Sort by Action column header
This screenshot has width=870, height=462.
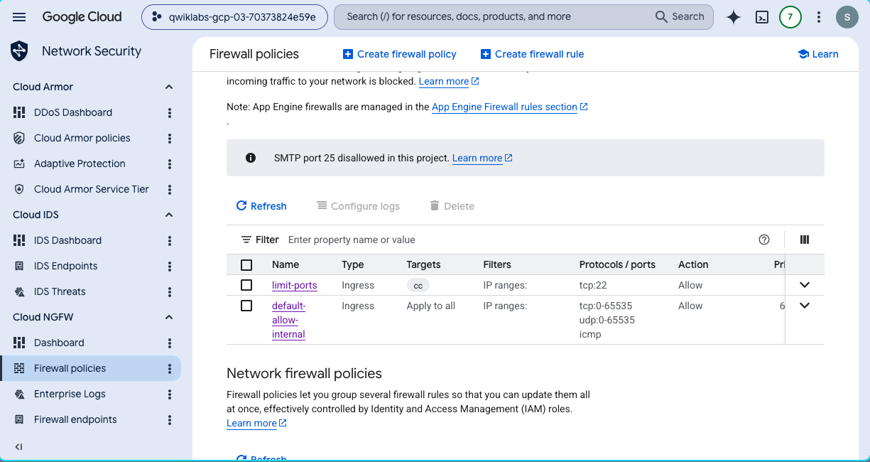click(693, 264)
